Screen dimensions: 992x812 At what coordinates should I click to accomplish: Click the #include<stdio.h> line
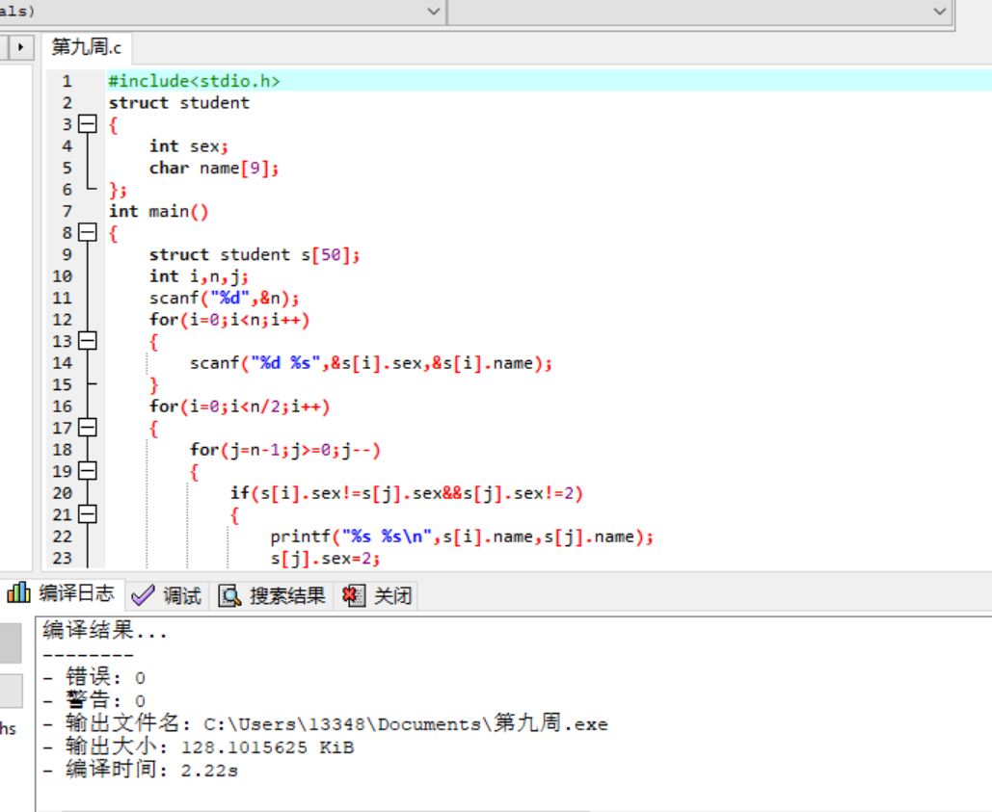194,81
